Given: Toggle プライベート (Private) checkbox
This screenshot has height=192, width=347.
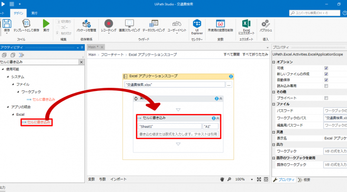Looking at the screenshot, I should point(326,98).
